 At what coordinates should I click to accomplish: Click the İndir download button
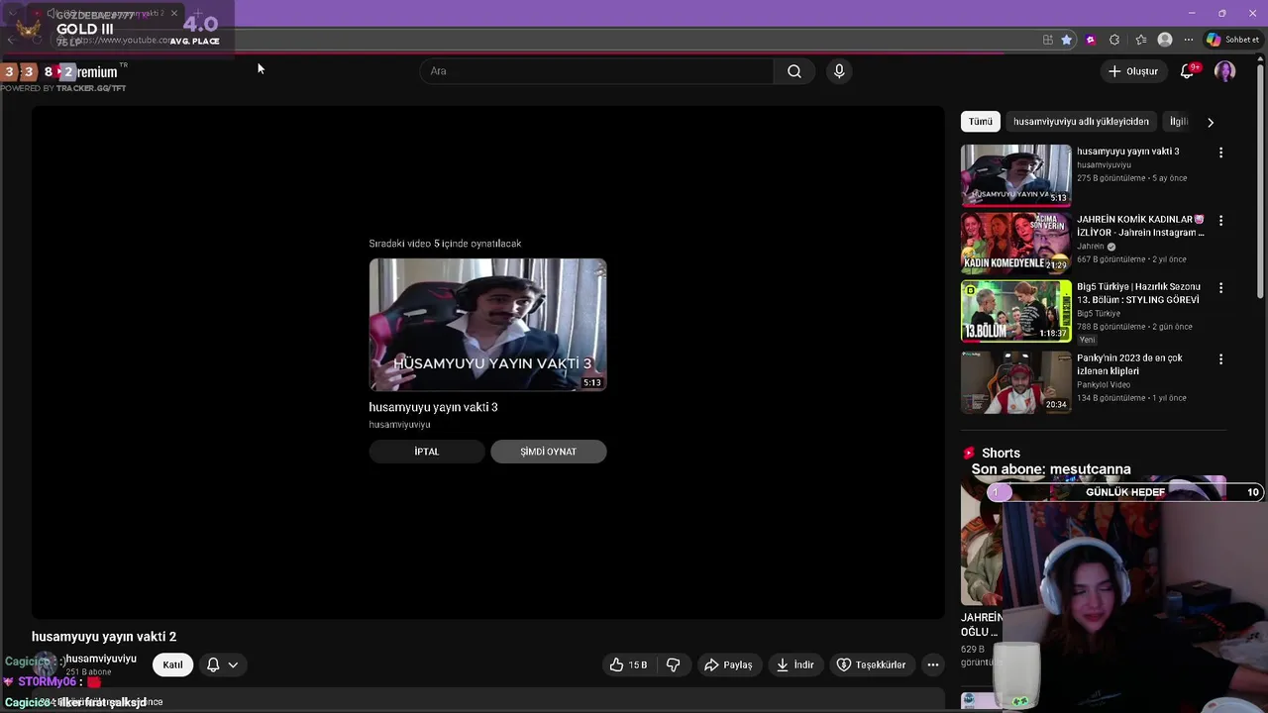pyautogui.click(x=794, y=664)
